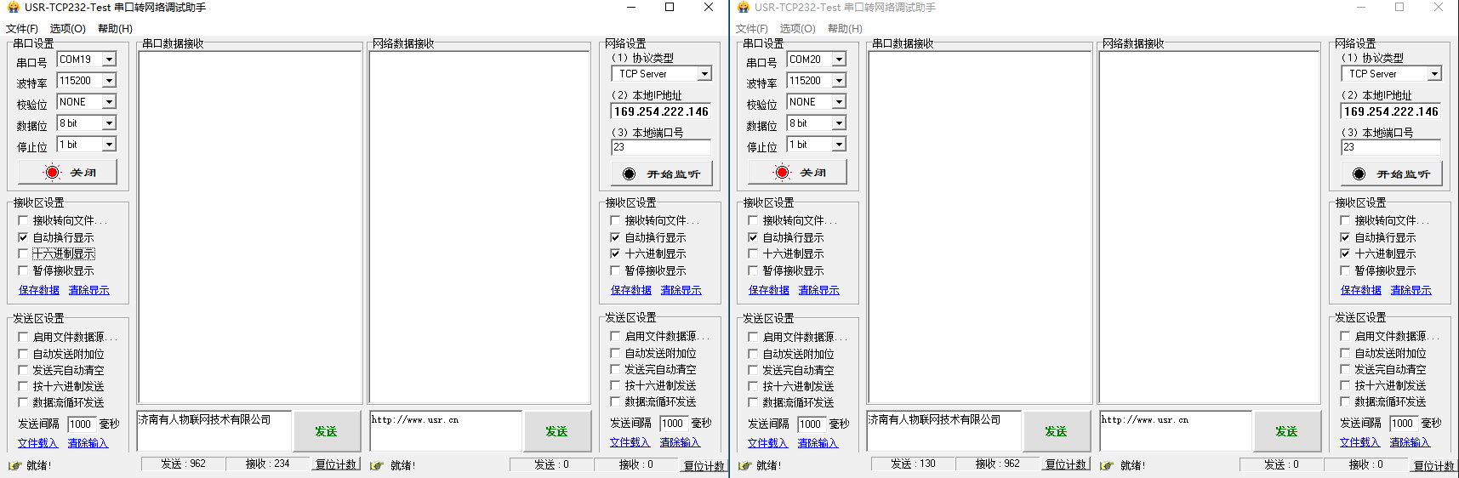Enable 自动发送附加位 in right window serial send settings

coord(753,354)
